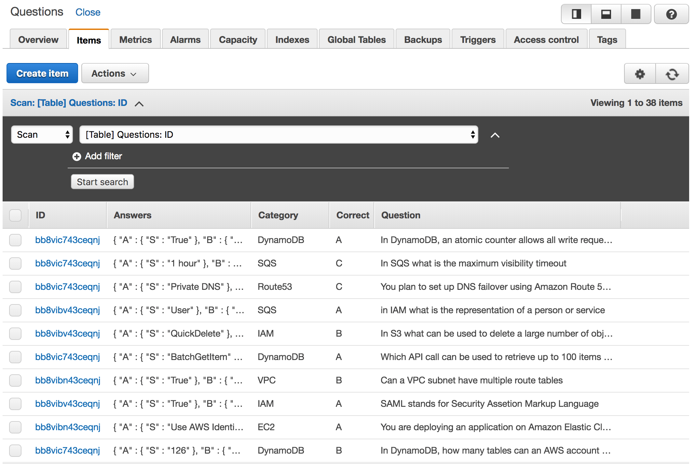Image resolution: width=695 pixels, height=464 pixels.
Task: Open the help question mark icon
Action: (671, 14)
